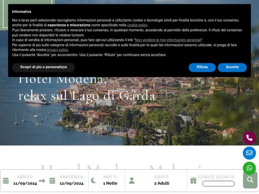This screenshot has height=194, width=259.
Task: Click the guests person icon
Action: 132,181
